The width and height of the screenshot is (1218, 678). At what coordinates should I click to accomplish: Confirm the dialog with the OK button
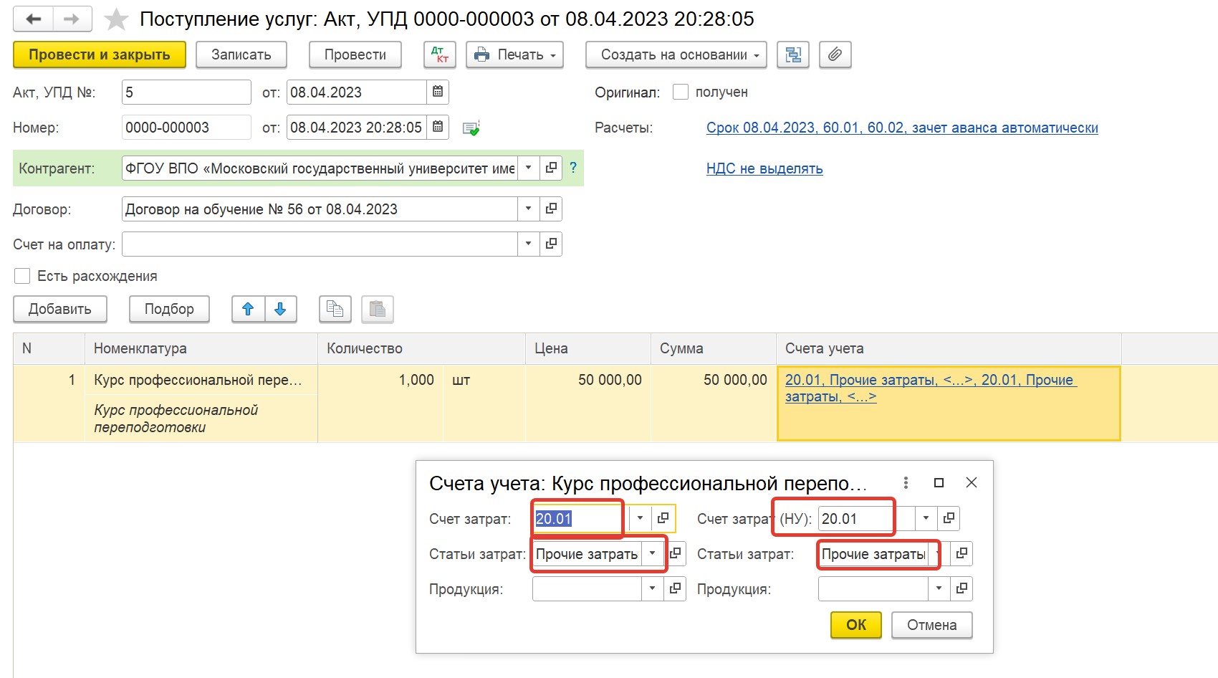855,625
